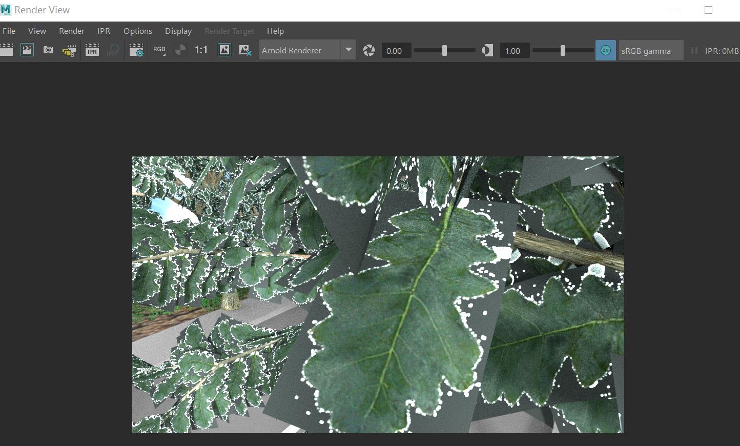Image resolution: width=740 pixels, height=446 pixels.
Task: Enable color management with the ON toggle
Action: point(605,50)
